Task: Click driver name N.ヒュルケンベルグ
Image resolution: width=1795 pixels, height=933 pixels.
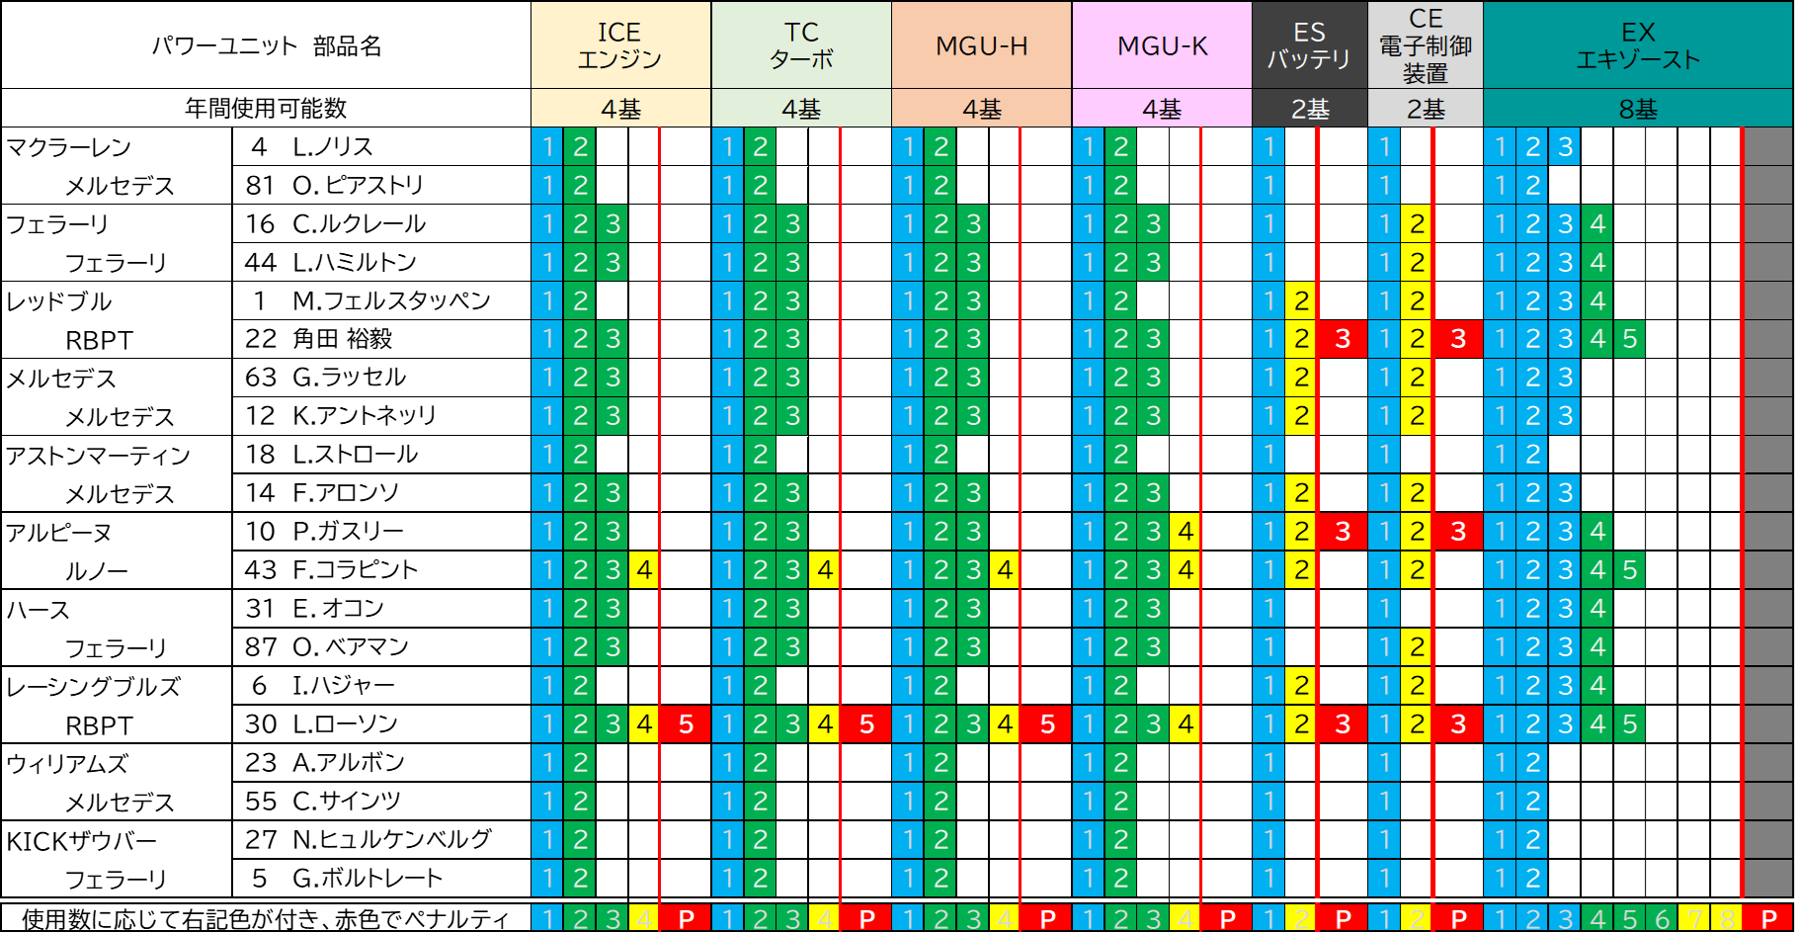Action: point(392,840)
